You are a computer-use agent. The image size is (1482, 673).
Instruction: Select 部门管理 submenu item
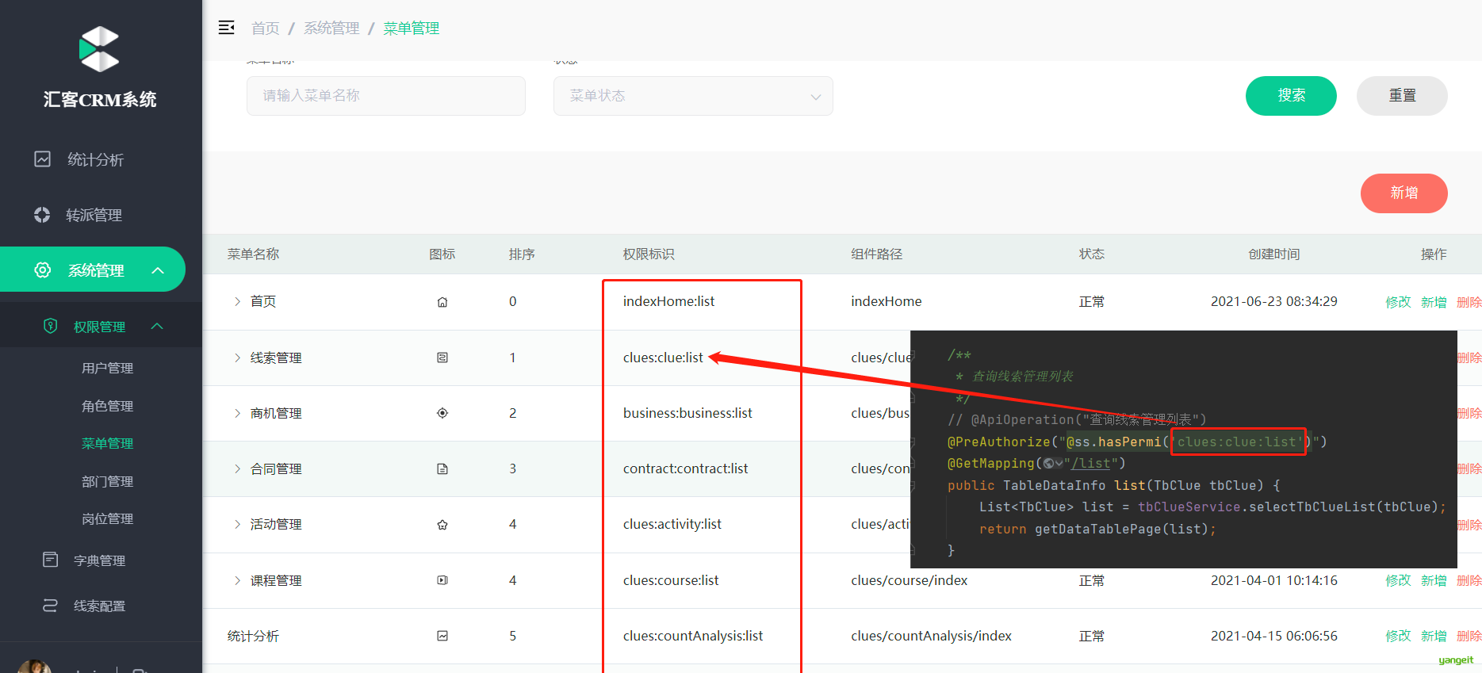click(107, 481)
